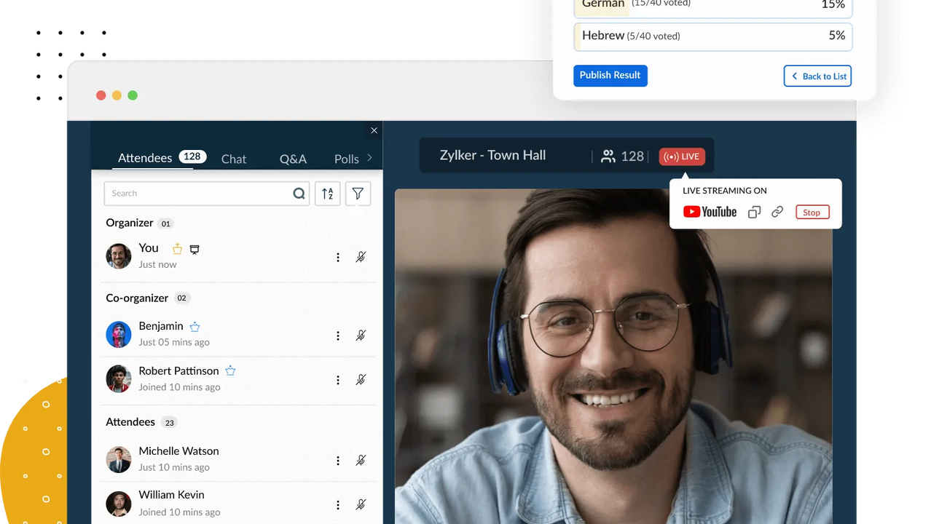Click the red window close dot
Screen dimensions: 931x524
(101, 95)
